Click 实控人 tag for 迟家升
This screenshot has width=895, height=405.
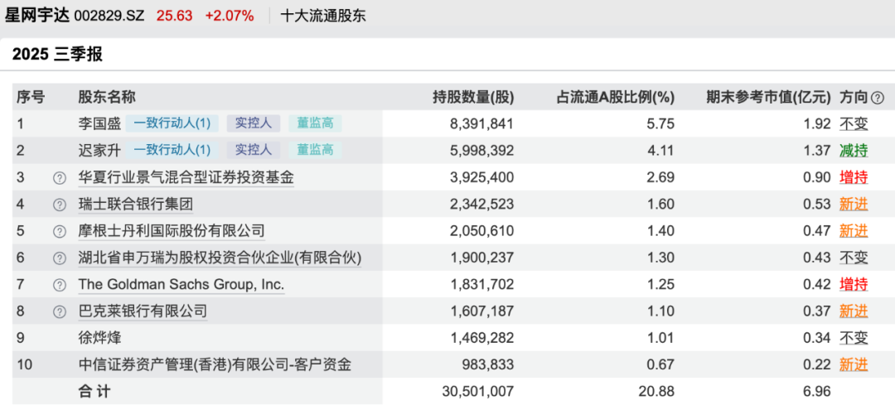click(x=254, y=150)
